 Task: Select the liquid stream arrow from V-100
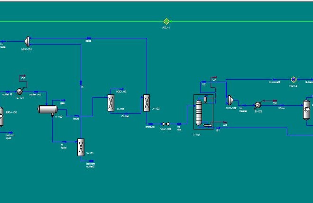(76, 116)
